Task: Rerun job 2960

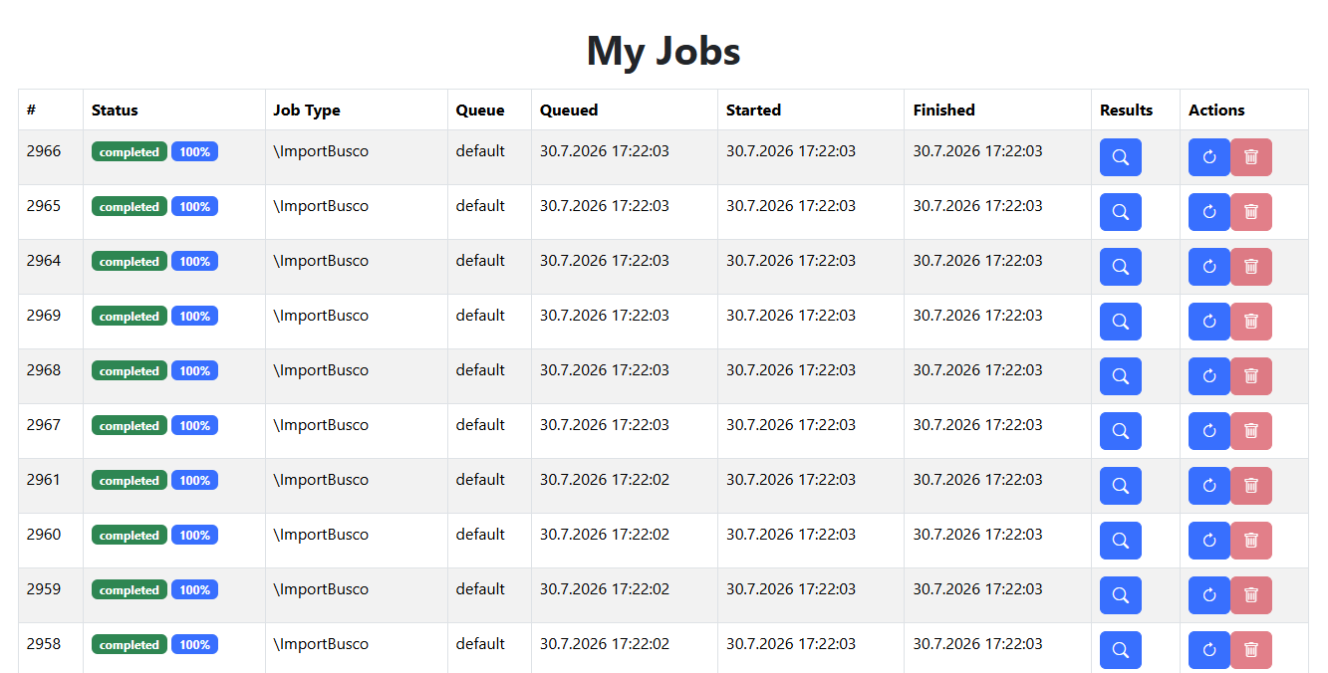Action: click(1209, 541)
